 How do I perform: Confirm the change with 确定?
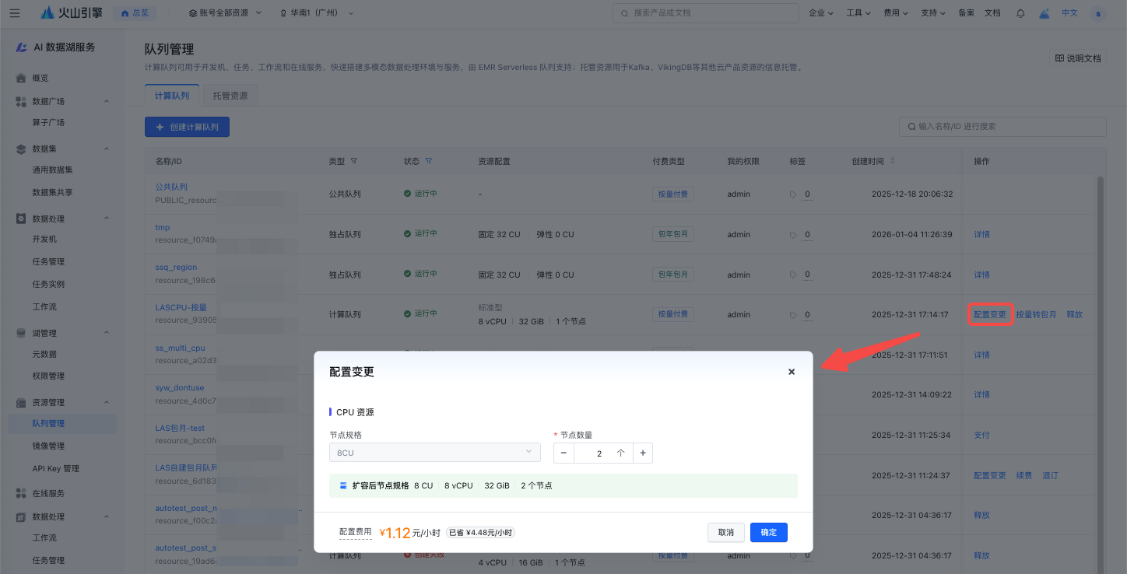(x=769, y=533)
